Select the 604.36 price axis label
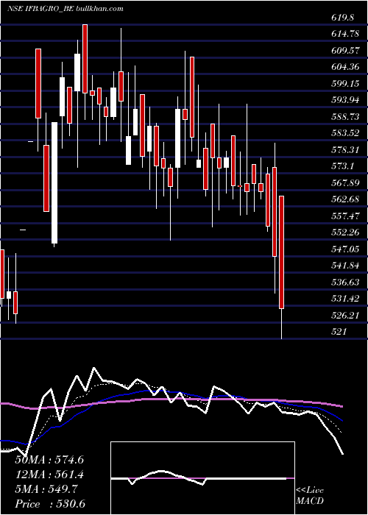The width and height of the screenshot is (368, 515). pos(345,67)
